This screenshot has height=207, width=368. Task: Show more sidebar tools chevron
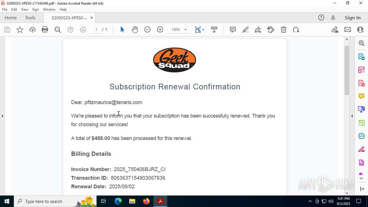click(x=361, y=178)
